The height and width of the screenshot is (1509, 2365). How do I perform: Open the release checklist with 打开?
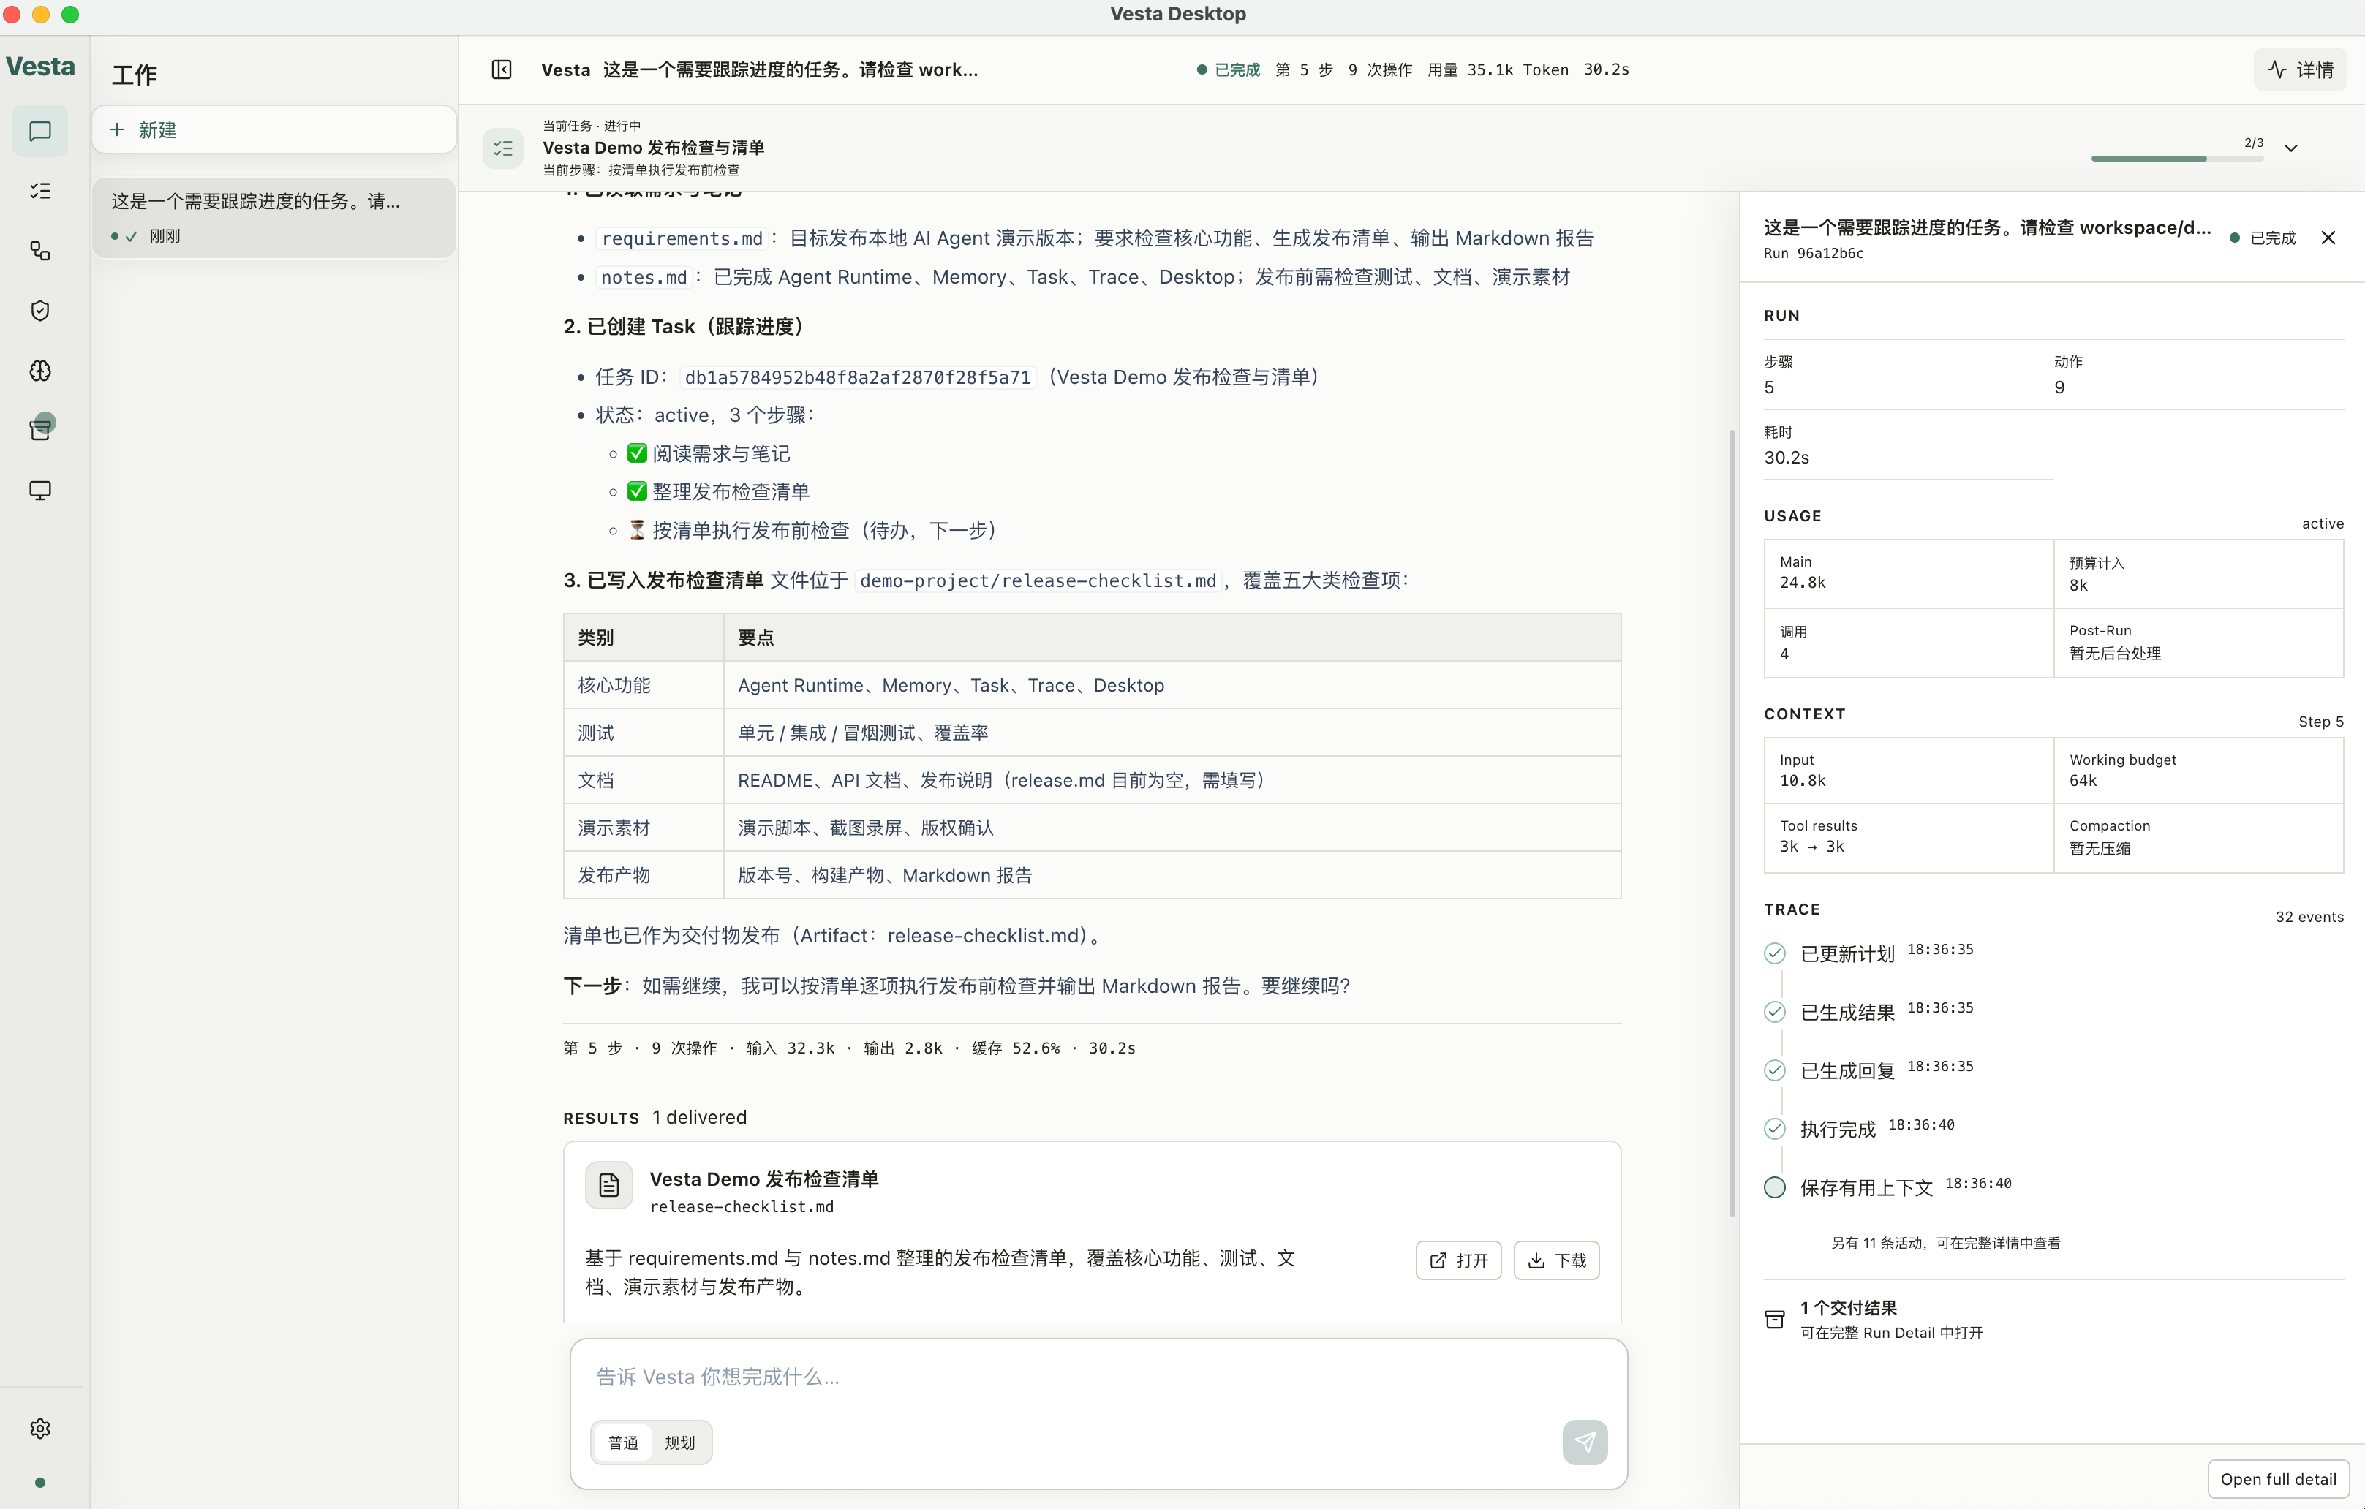click(x=1458, y=1260)
